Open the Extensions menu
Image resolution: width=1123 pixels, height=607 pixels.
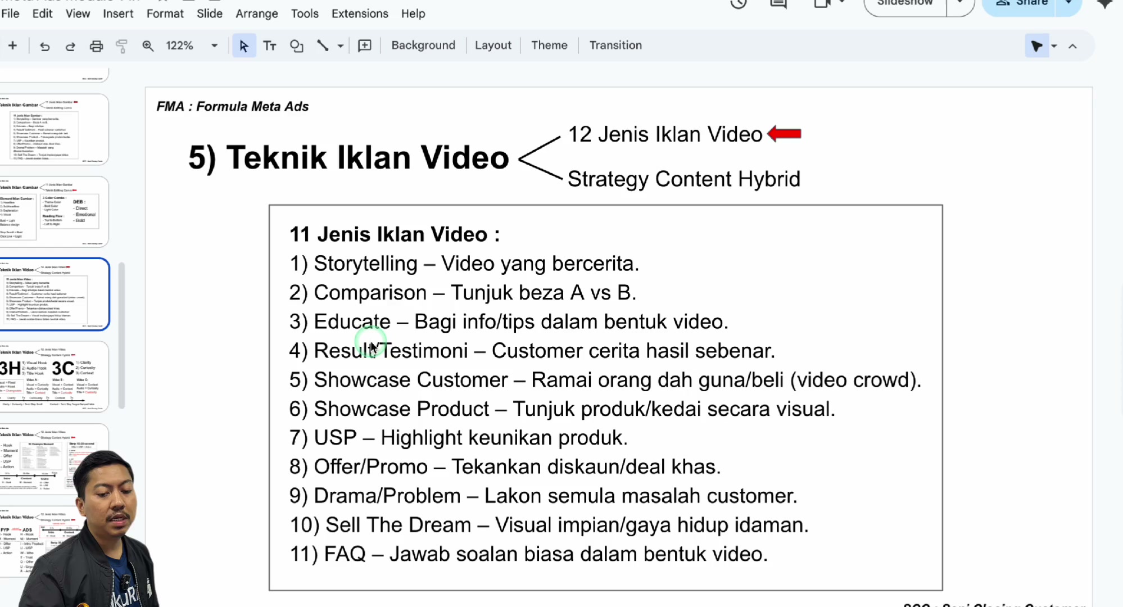point(360,13)
